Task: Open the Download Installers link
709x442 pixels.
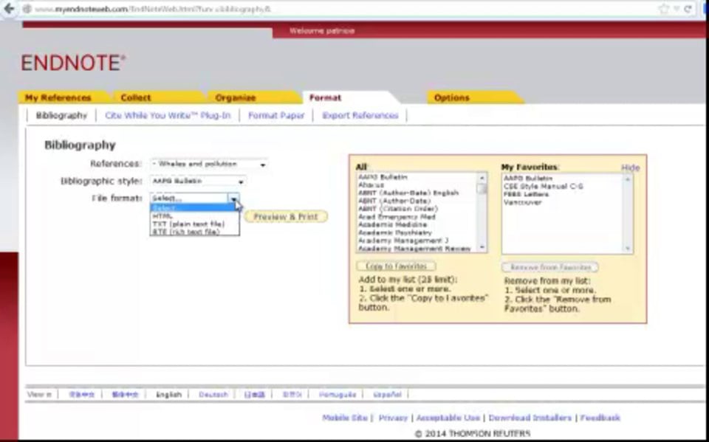Action: click(530, 418)
